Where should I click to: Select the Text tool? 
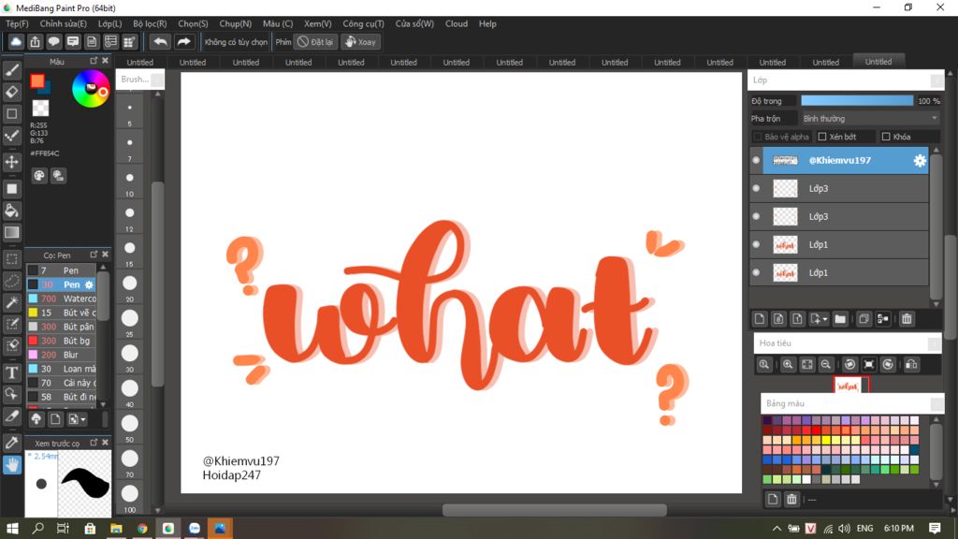click(x=11, y=372)
